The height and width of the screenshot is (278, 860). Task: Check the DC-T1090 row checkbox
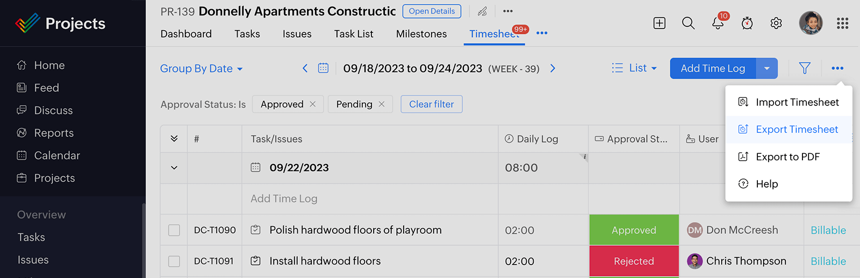(x=174, y=230)
